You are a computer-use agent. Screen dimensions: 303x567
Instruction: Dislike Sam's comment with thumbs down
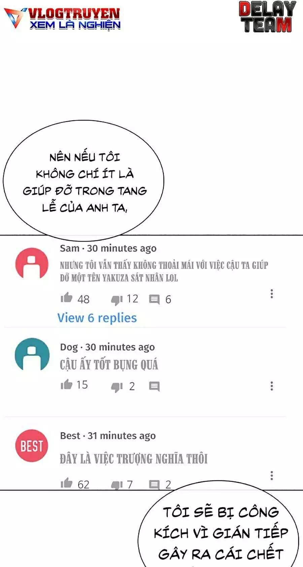pyautogui.click(x=117, y=300)
